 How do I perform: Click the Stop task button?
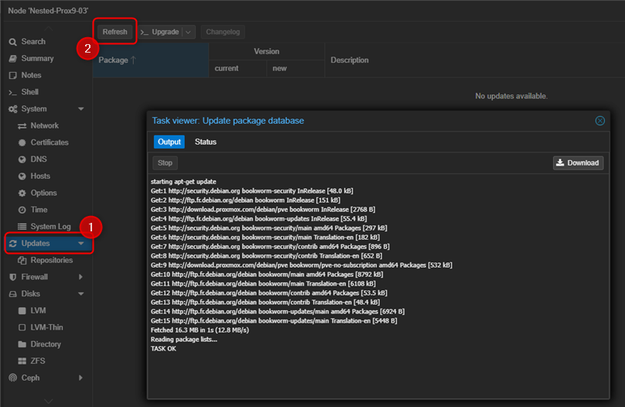165,162
